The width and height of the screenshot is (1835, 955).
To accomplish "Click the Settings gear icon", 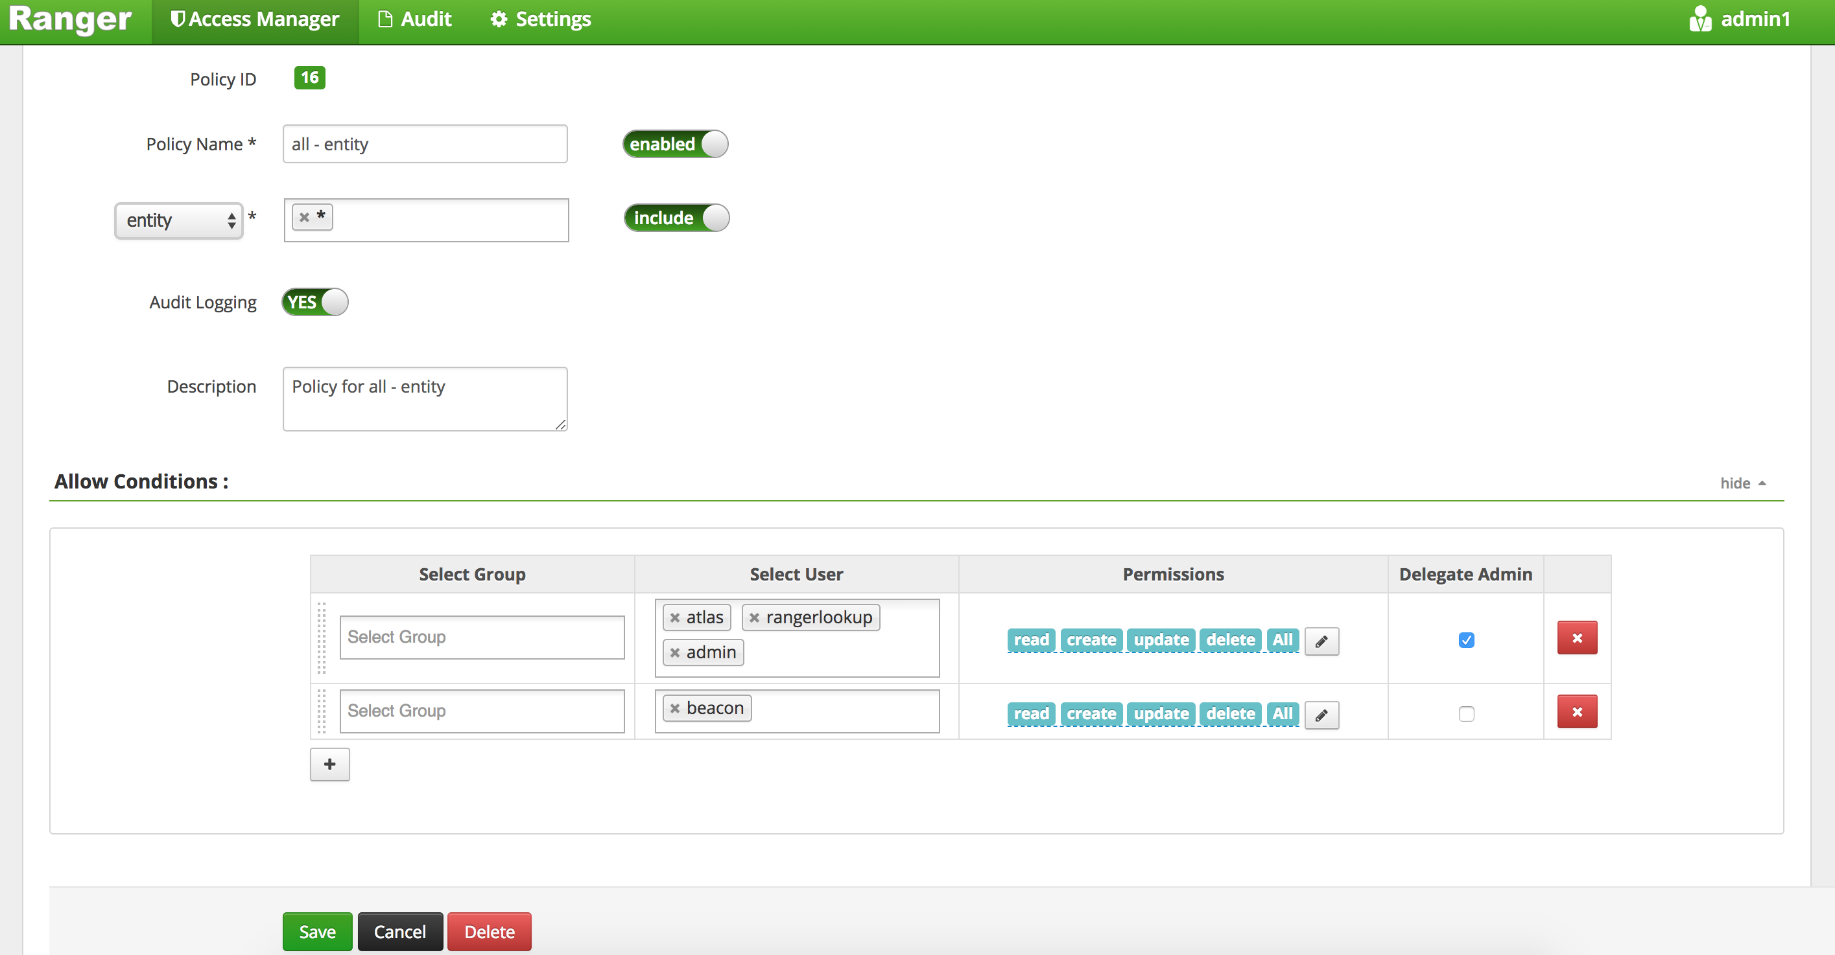I will tap(499, 19).
